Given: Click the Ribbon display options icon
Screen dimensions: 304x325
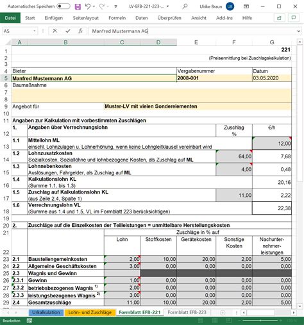Looking at the screenshot, I should 246,6.
